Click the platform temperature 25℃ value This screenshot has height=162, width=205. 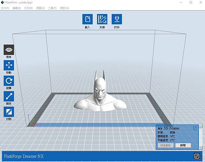tap(172, 140)
